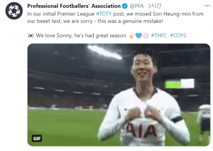This screenshot has width=213, height=151.
Task: Open Professional Footballers' Association profile name
Action: pyautogui.click(x=74, y=6)
